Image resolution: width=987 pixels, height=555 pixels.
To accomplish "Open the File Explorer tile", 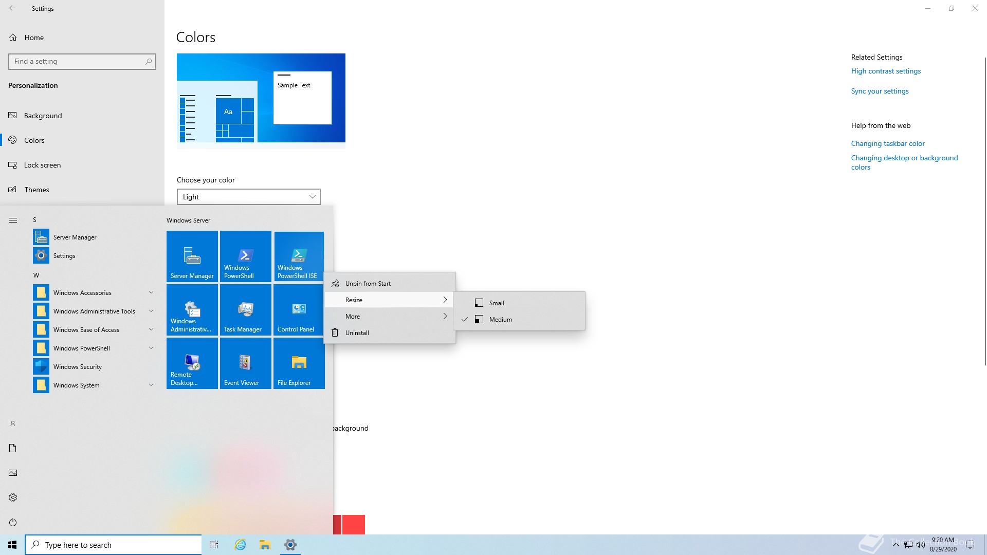I will click(x=299, y=363).
